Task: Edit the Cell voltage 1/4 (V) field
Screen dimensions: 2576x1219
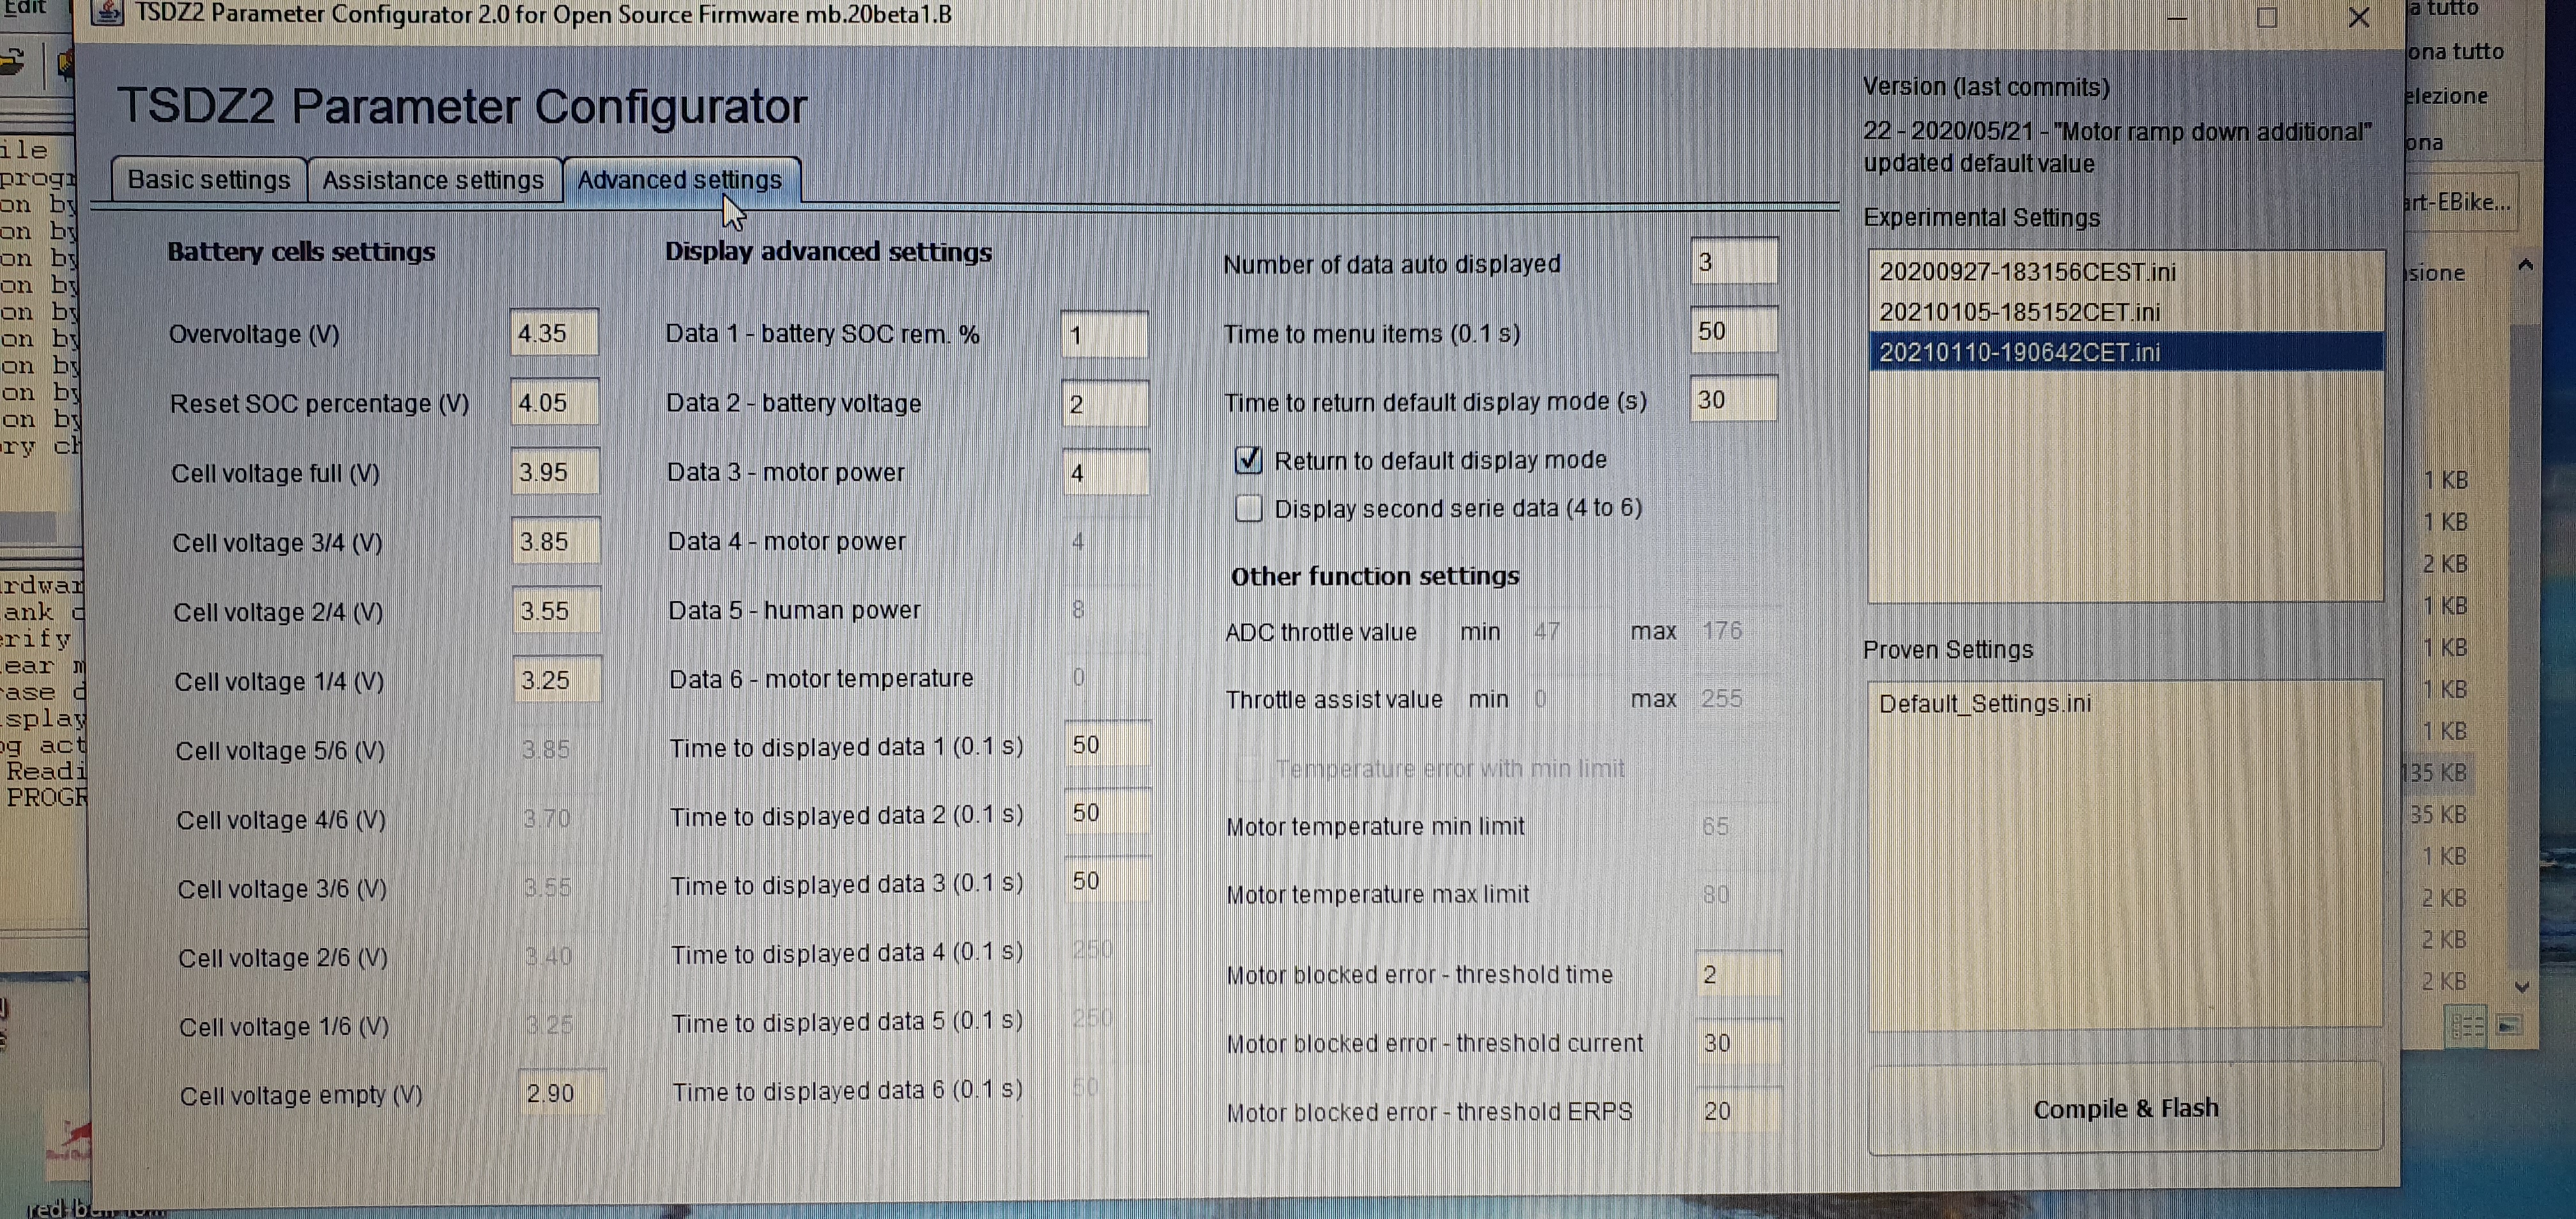Action: point(558,680)
